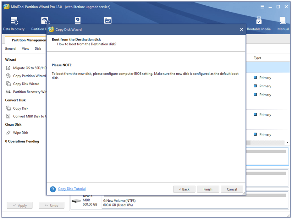Image resolution: width=292 pixels, height=219 pixels.
Task: Open the Manual
Action: pyautogui.click(x=283, y=24)
